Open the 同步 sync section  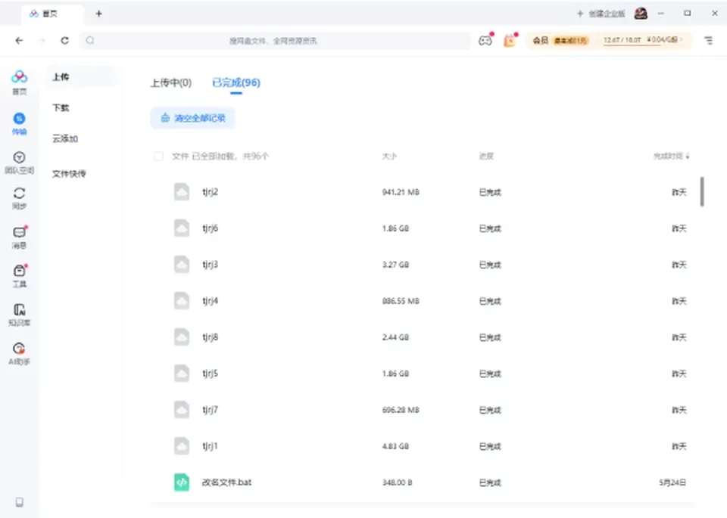tap(19, 198)
